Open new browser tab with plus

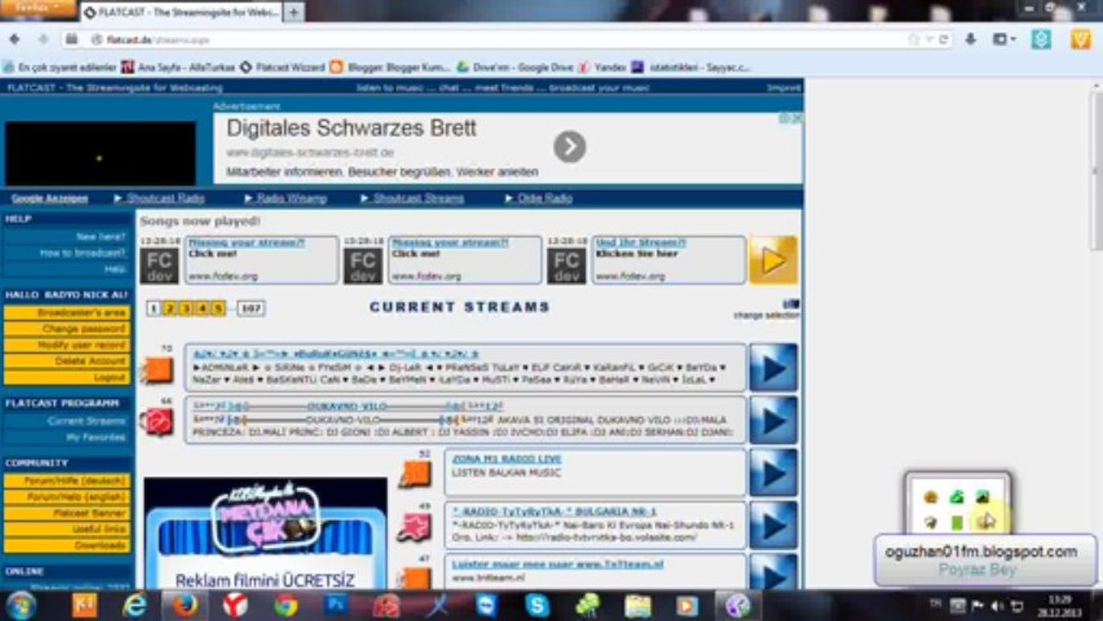[x=293, y=12]
